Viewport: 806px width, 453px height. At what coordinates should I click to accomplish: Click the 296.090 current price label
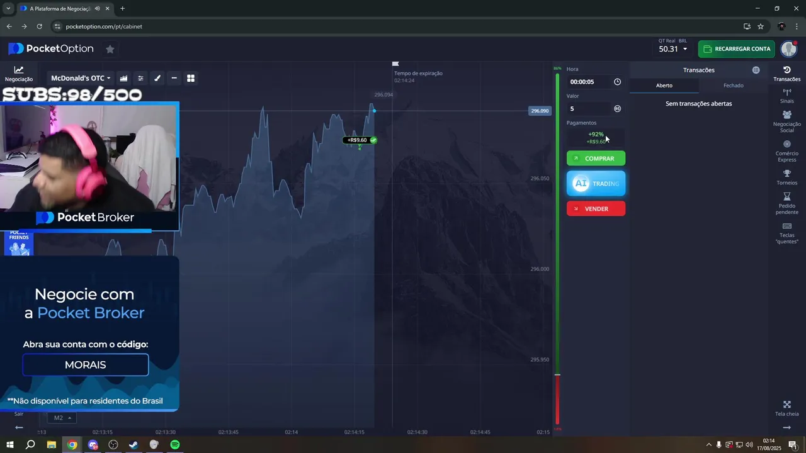tap(540, 111)
